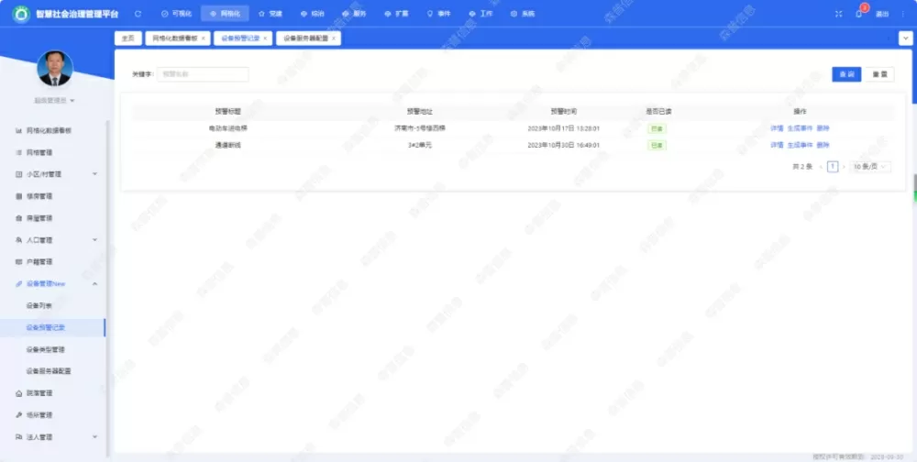Open 设备服务器配置 submenu item
The image size is (917, 462).
[49, 371]
